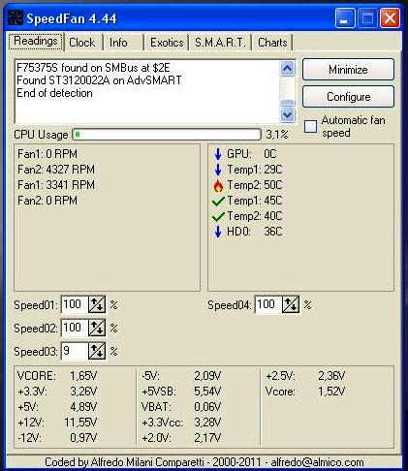Minimize the SpeedFan window from title bar

(x=345, y=17)
